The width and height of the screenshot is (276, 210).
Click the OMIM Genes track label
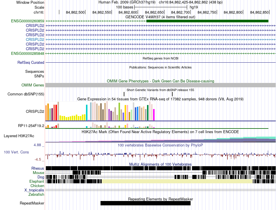tap(33, 85)
